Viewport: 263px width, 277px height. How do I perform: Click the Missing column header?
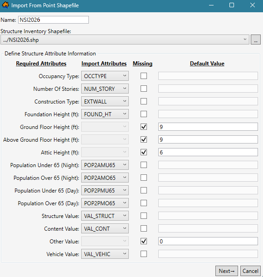point(142,64)
